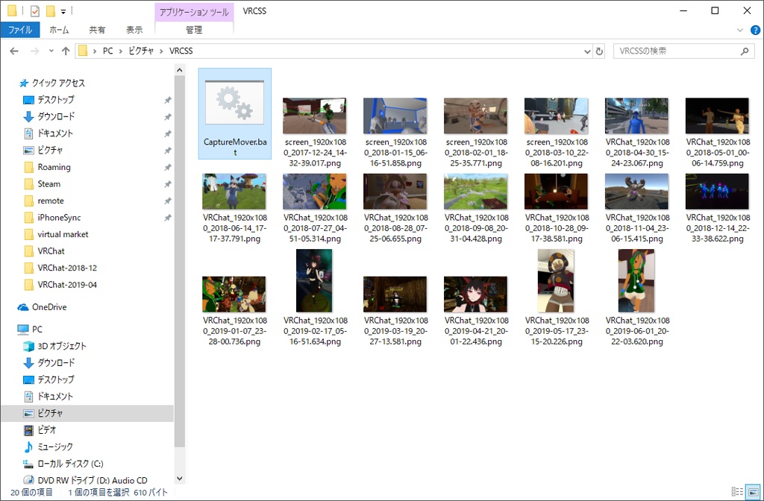Open the remote folder in sidebar
Viewport: 764px width, 501px height.
[51, 201]
